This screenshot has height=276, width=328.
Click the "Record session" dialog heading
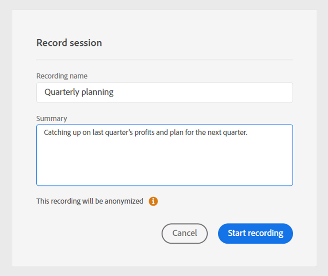[69, 43]
